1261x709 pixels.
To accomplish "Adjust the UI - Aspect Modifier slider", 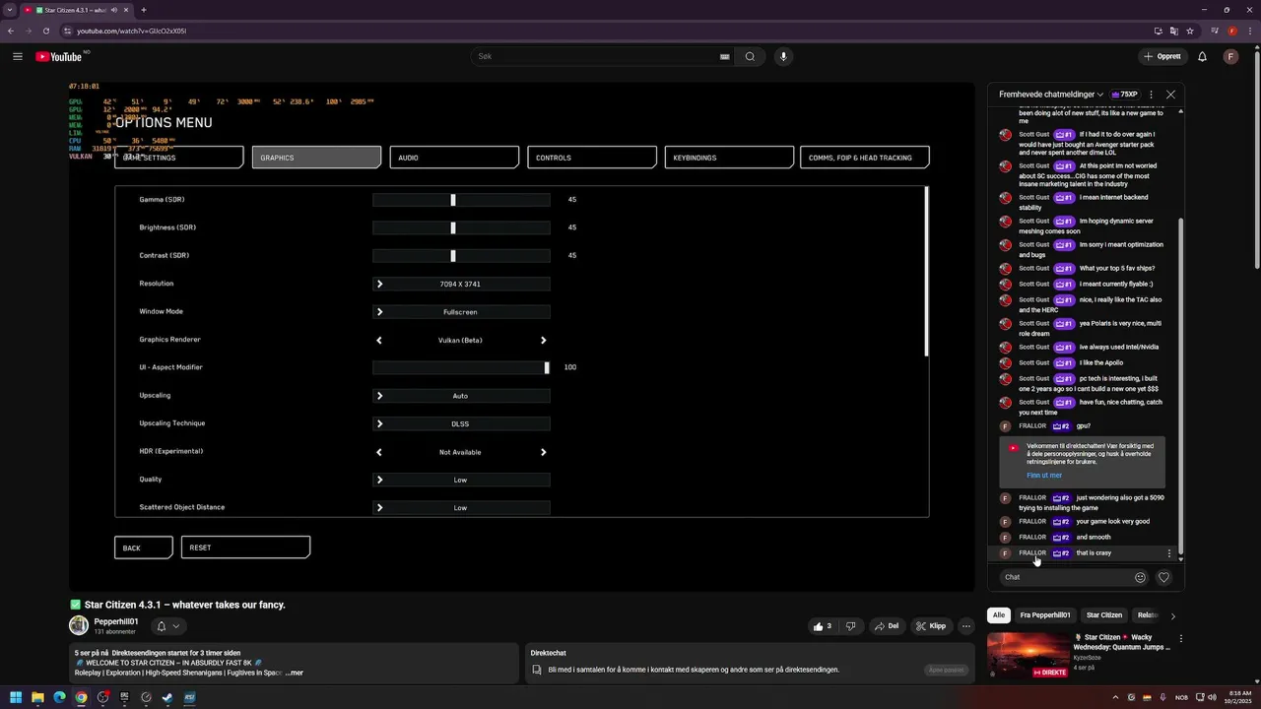I will tap(461, 367).
